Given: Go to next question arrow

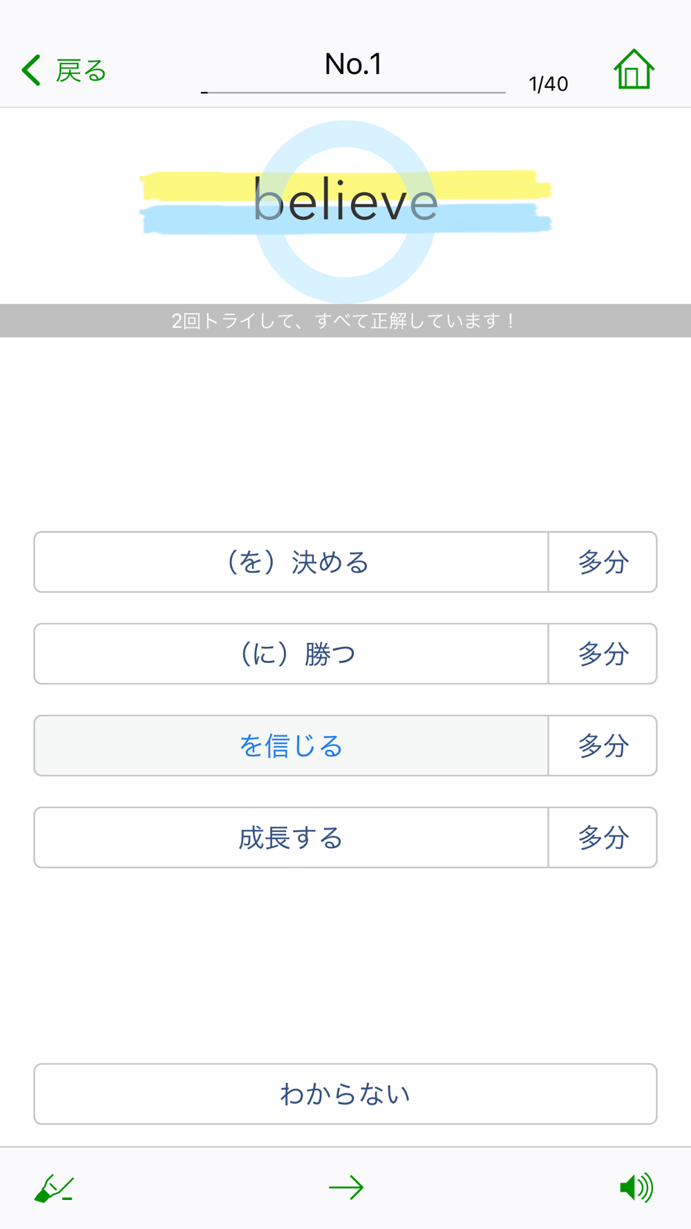Looking at the screenshot, I should (x=345, y=1188).
